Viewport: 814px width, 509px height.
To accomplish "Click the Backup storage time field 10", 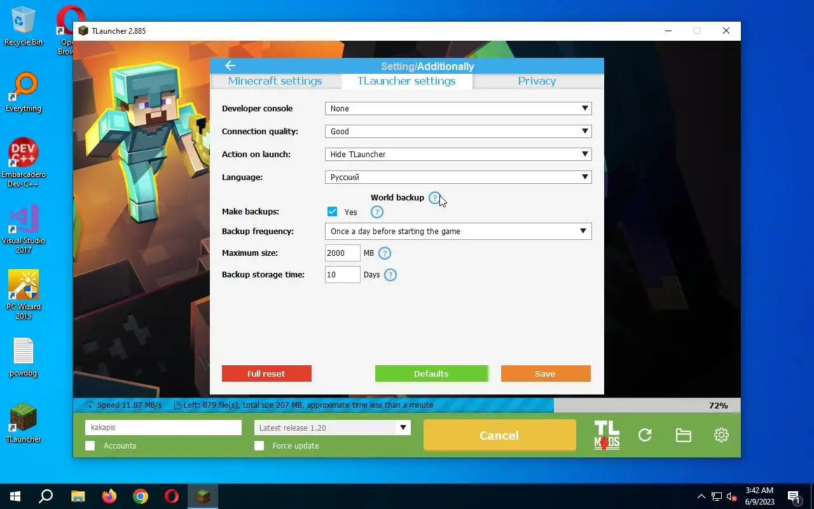I will [343, 275].
